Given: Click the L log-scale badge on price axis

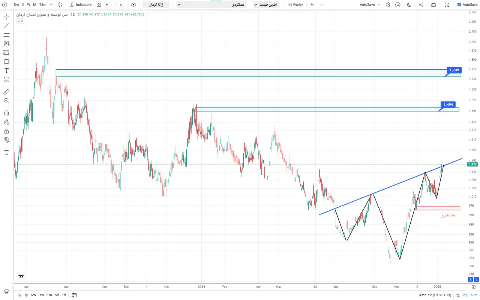Looking at the screenshot, I should (476, 279).
